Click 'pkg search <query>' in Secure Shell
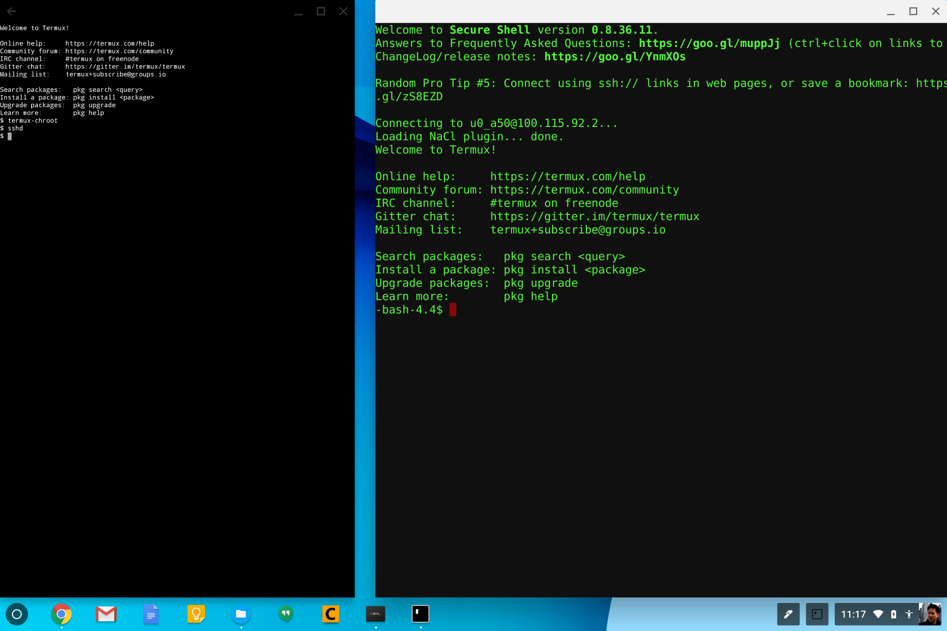This screenshot has width=947, height=631. click(564, 256)
